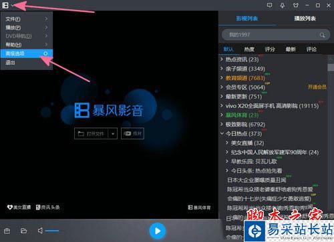The image size is (334, 242).
Task: Open the 文件(F) submenu
Action: click(x=27, y=19)
